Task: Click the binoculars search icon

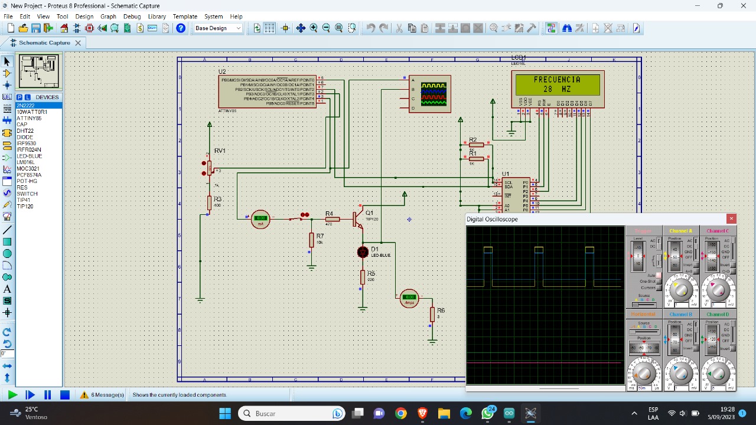Action: point(567,28)
